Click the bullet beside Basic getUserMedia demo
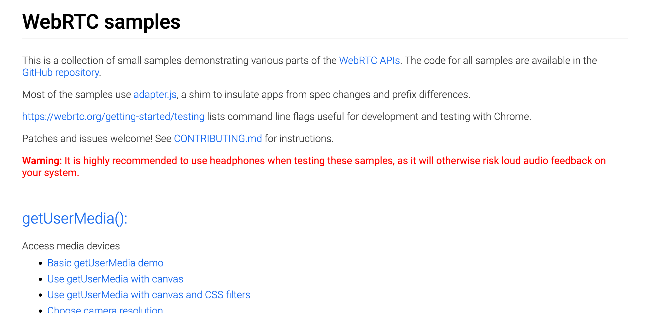Screen dimensions: 653x313 (x=40, y=263)
